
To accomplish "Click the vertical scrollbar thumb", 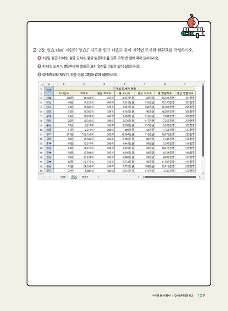I will 203,121.
